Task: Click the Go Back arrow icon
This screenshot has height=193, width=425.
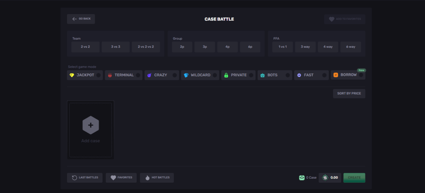Action: coord(74,19)
